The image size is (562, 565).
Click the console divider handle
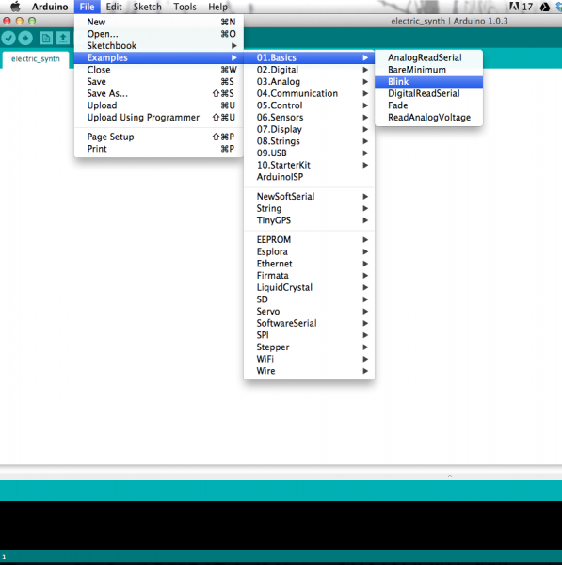(x=450, y=476)
